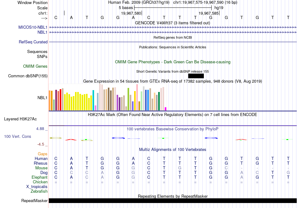
Task: Click the OMIM Gene Phenotypes title text
Action: (173, 62)
